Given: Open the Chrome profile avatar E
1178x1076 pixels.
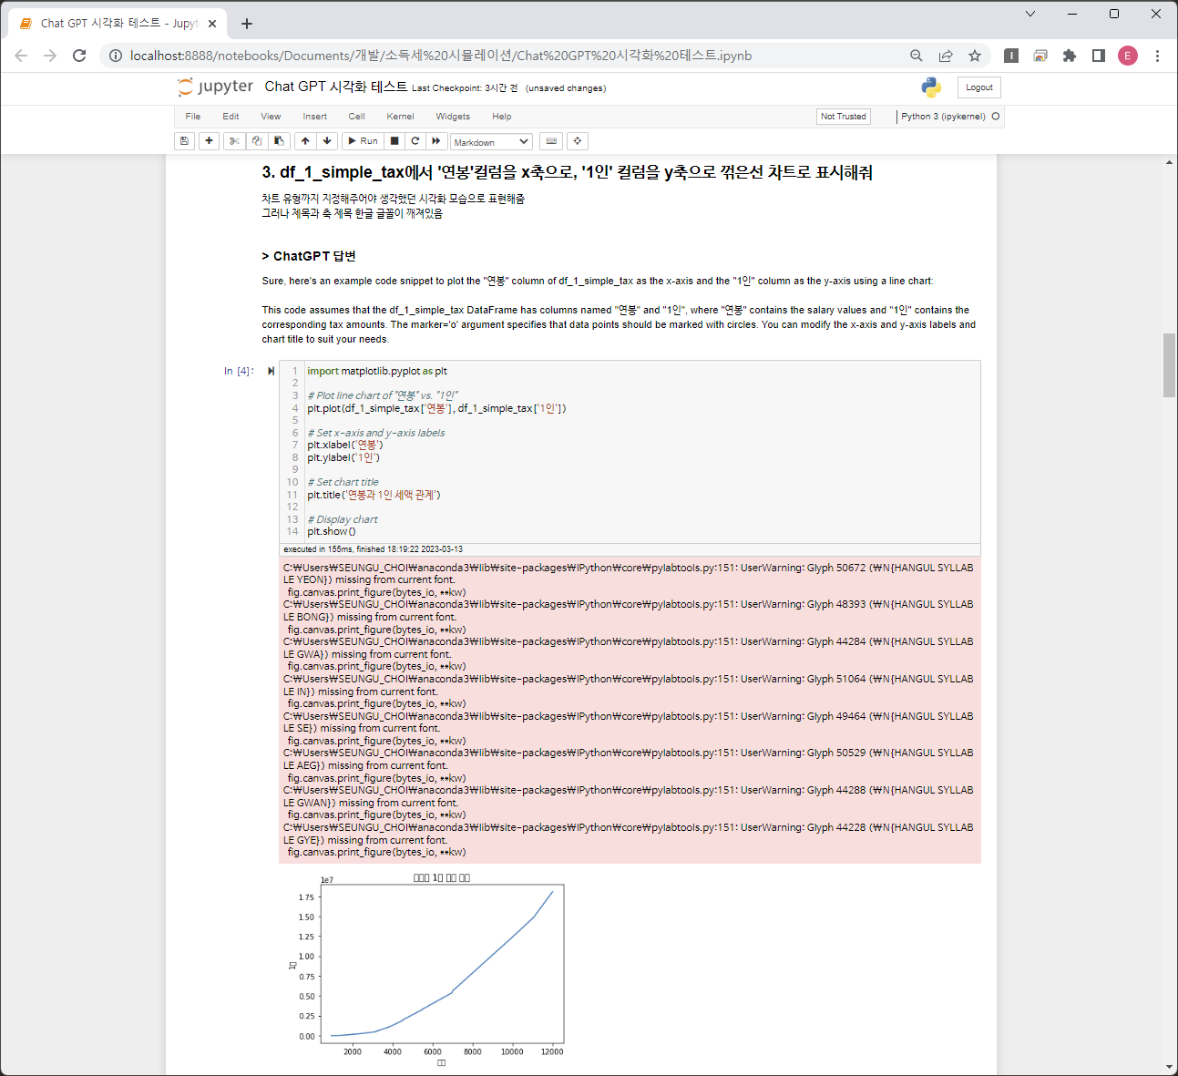Looking at the screenshot, I should coord(1128,56).
